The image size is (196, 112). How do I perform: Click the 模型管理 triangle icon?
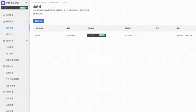click(x=4, y=22)
